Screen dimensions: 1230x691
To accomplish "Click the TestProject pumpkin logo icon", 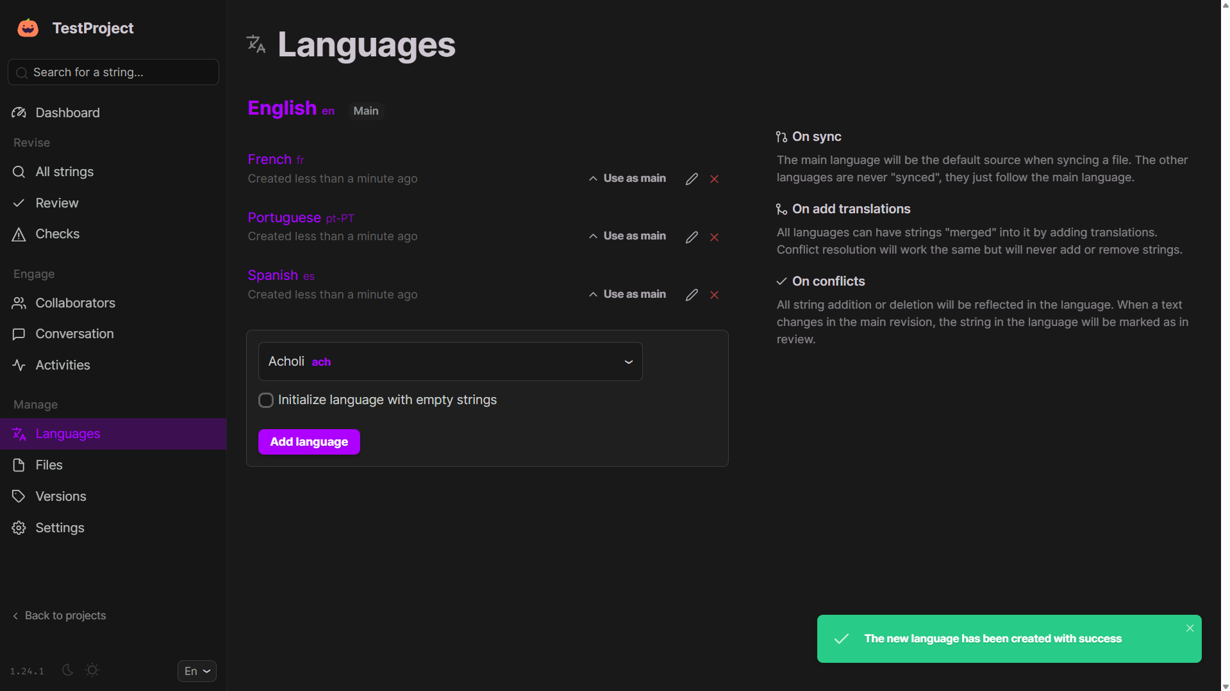I will 28,28.
